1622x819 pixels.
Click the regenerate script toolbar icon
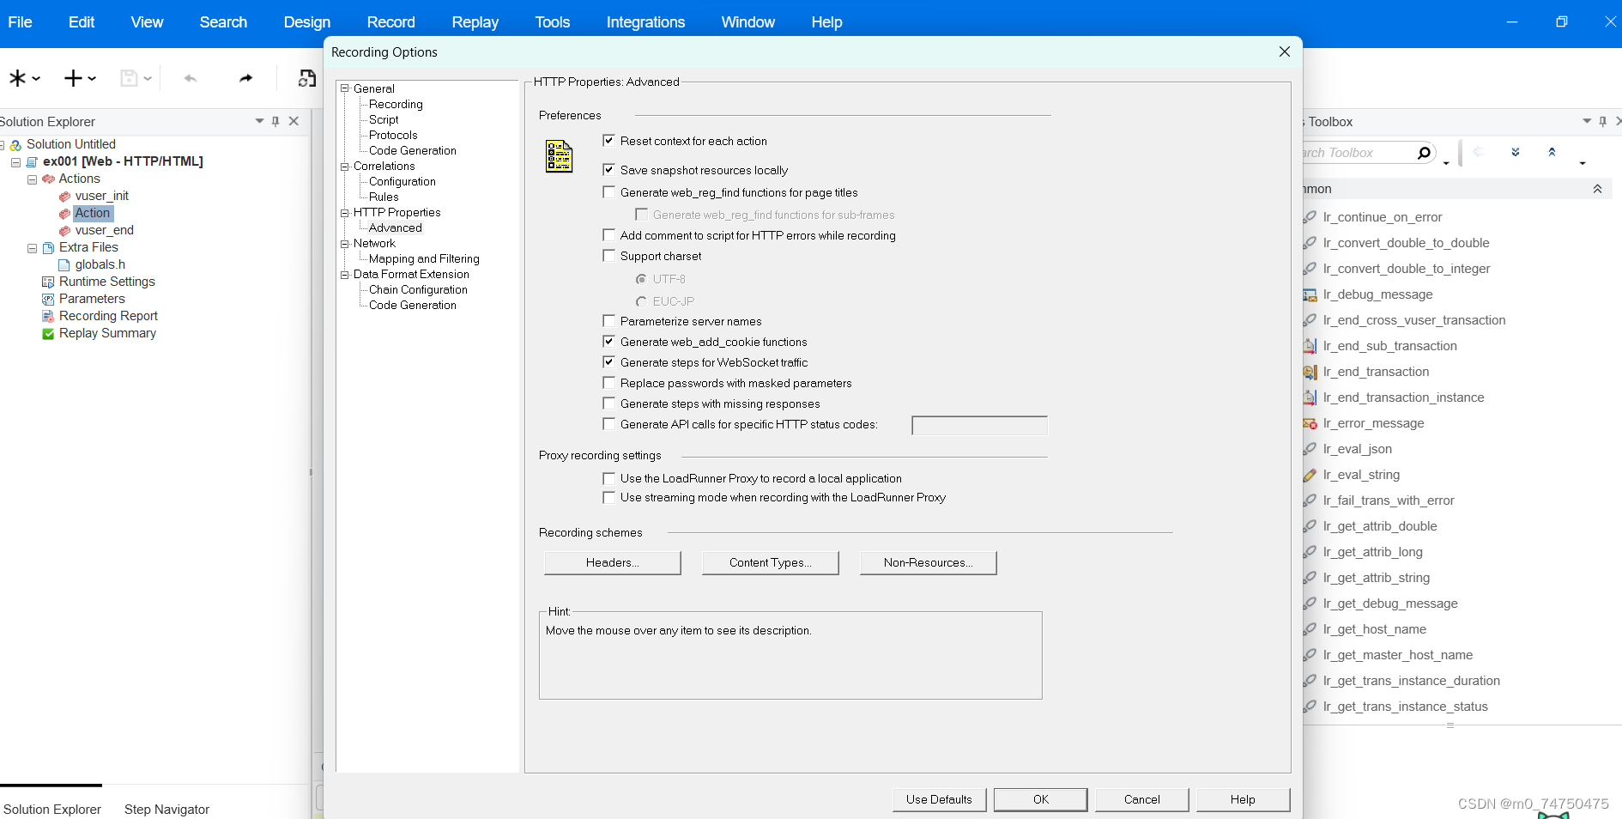tap(306, 78)
